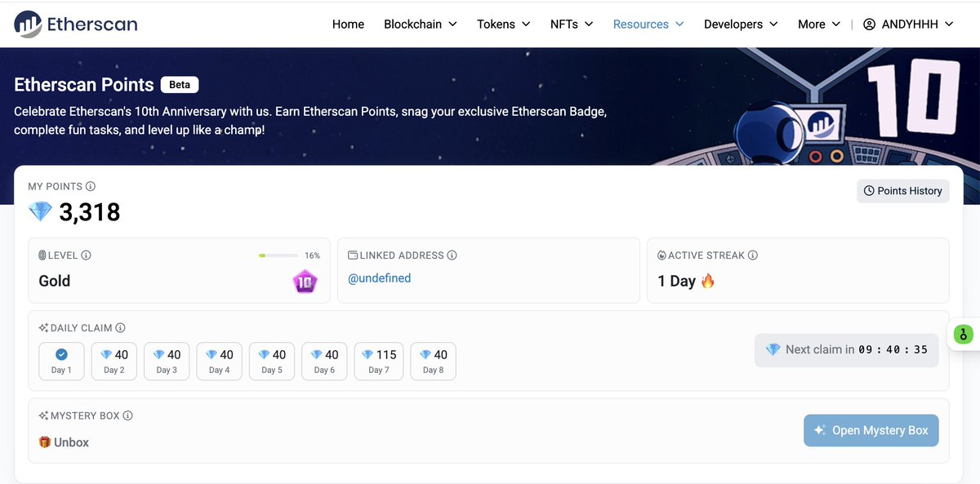Expand the More menu
Viewport: 980px width, 484px height.
click(819, 24)
